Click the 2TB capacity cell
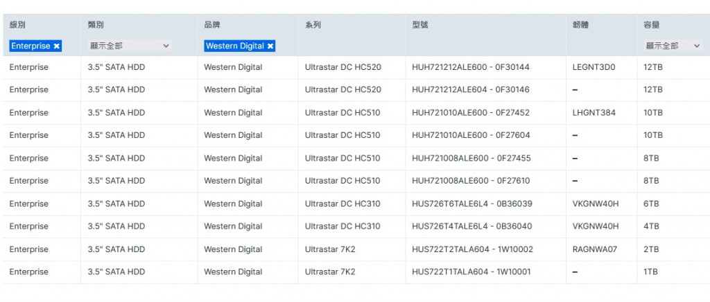This screenshot has height=302, width=710. 651,249
